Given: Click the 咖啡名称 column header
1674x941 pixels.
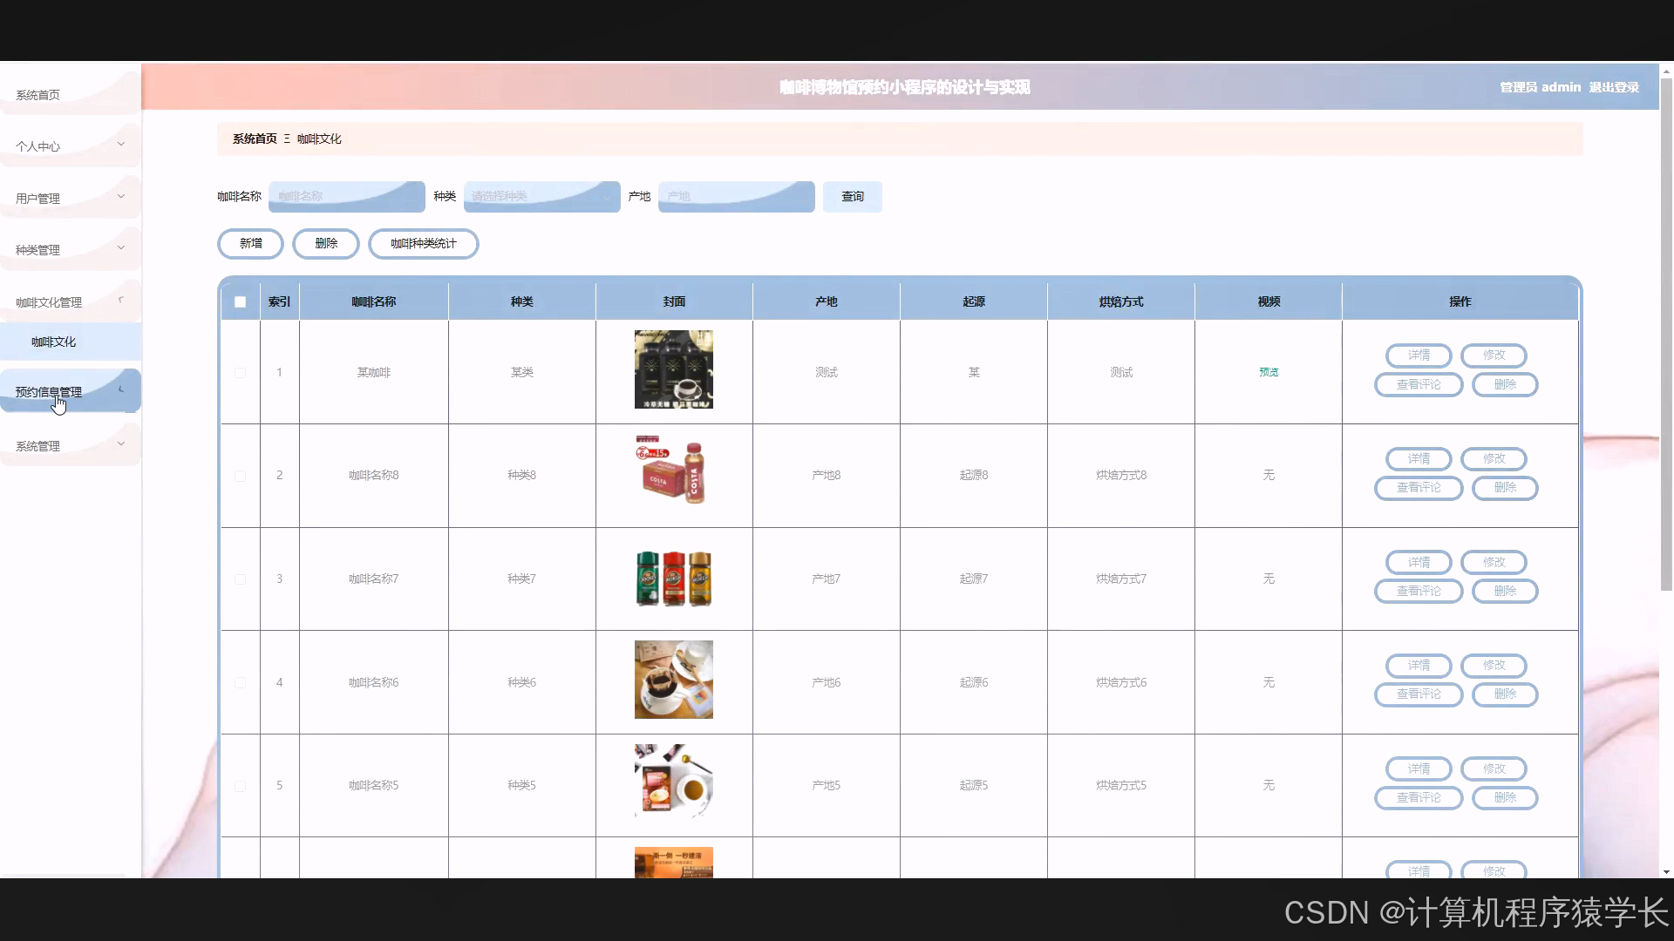Looking at the screenshot, I should pyautogui.click(x=373, y=301).
